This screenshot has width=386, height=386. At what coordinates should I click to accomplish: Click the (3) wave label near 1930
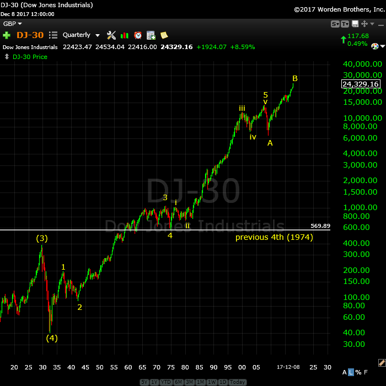(42, 238)
